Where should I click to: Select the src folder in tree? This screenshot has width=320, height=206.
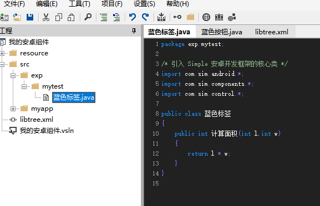[25, 64]
